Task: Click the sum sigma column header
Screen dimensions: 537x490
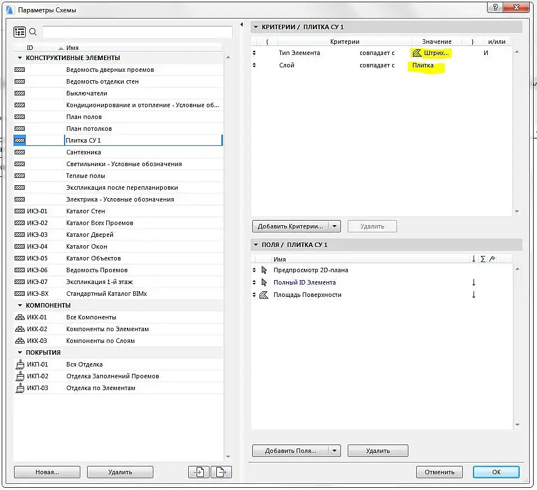Action: [x=483, y=259]
